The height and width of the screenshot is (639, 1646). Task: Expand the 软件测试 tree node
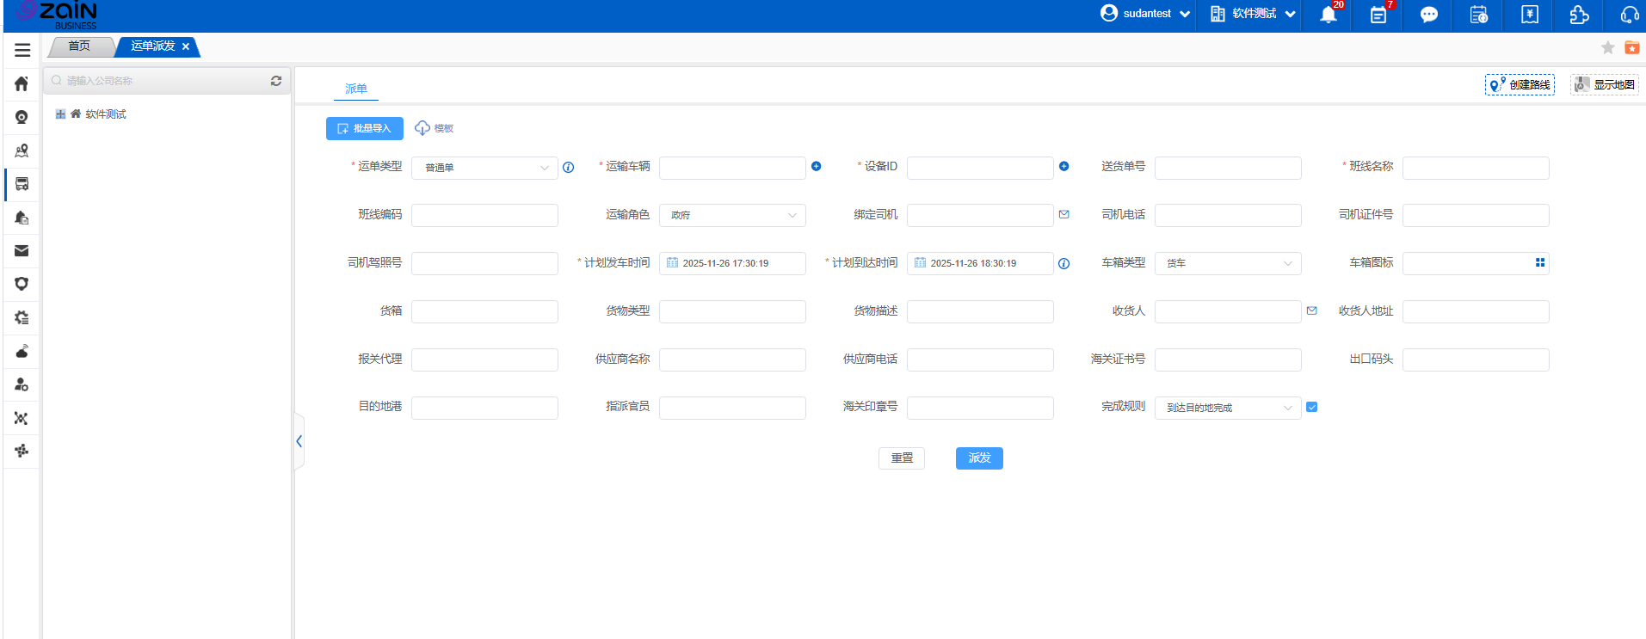coord(60,114)
